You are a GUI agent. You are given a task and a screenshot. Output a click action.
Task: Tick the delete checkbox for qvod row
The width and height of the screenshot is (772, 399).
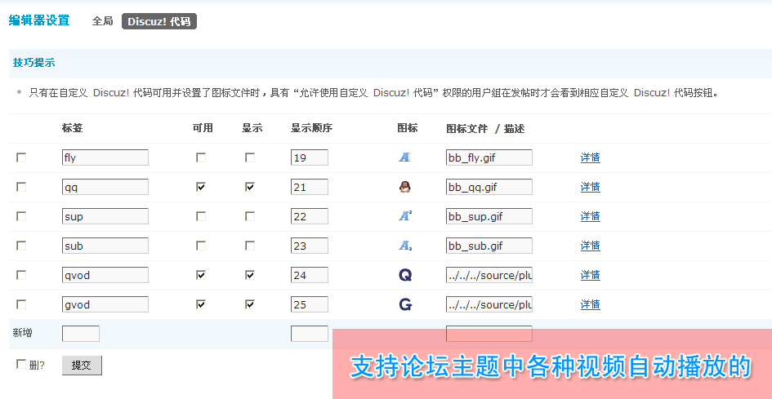pos(21,275)
